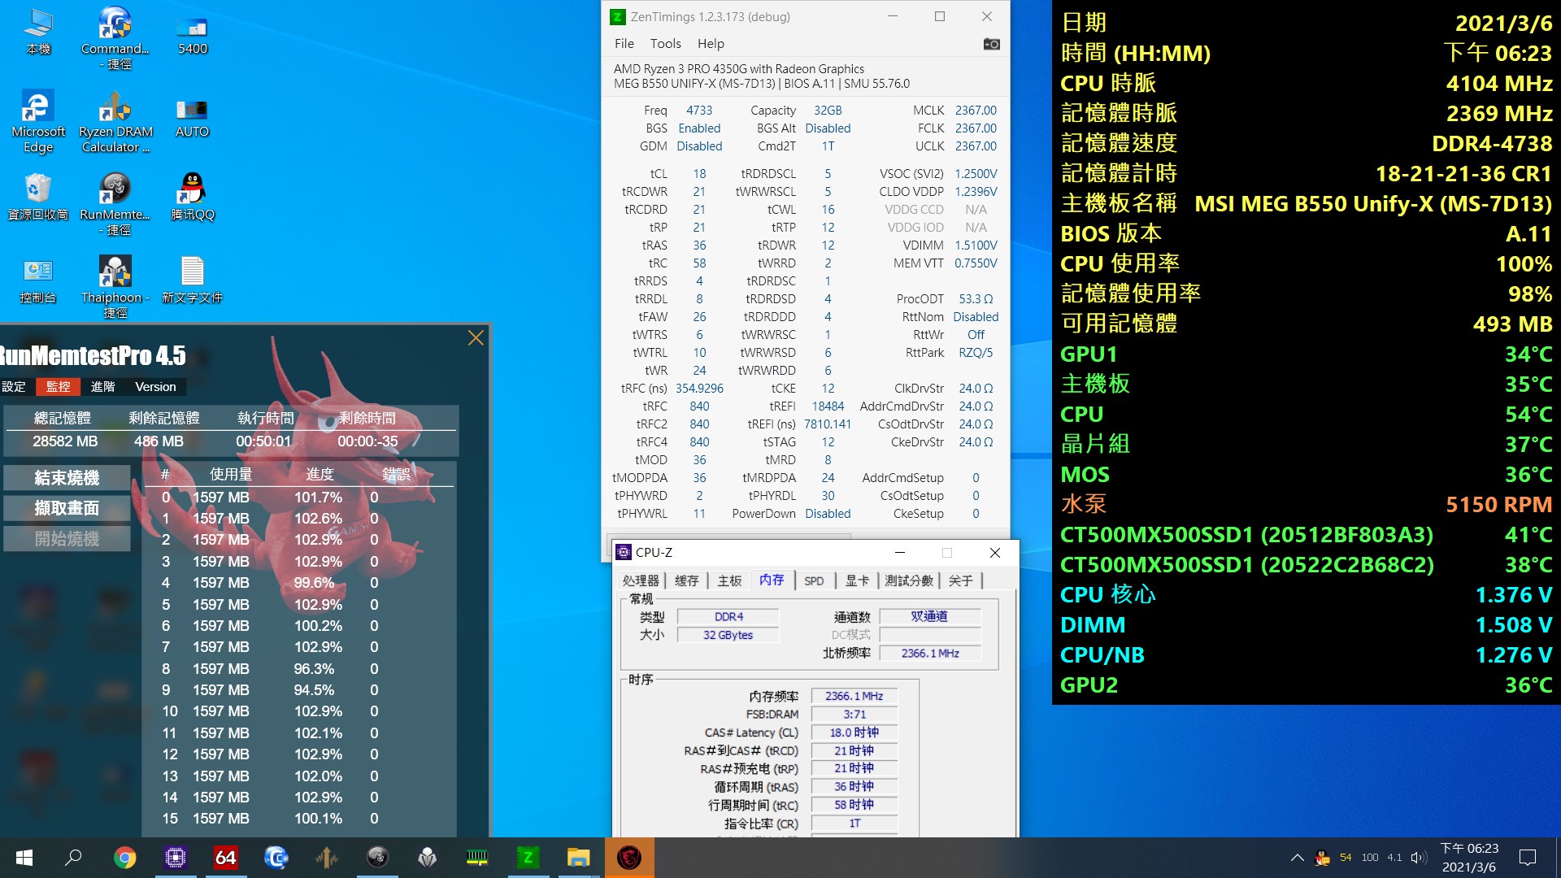Click the tFAW value 26 in ZenTimings
Image resolution: width=1561 pixels, height=878 pixels.
click(x=699, y=317)
